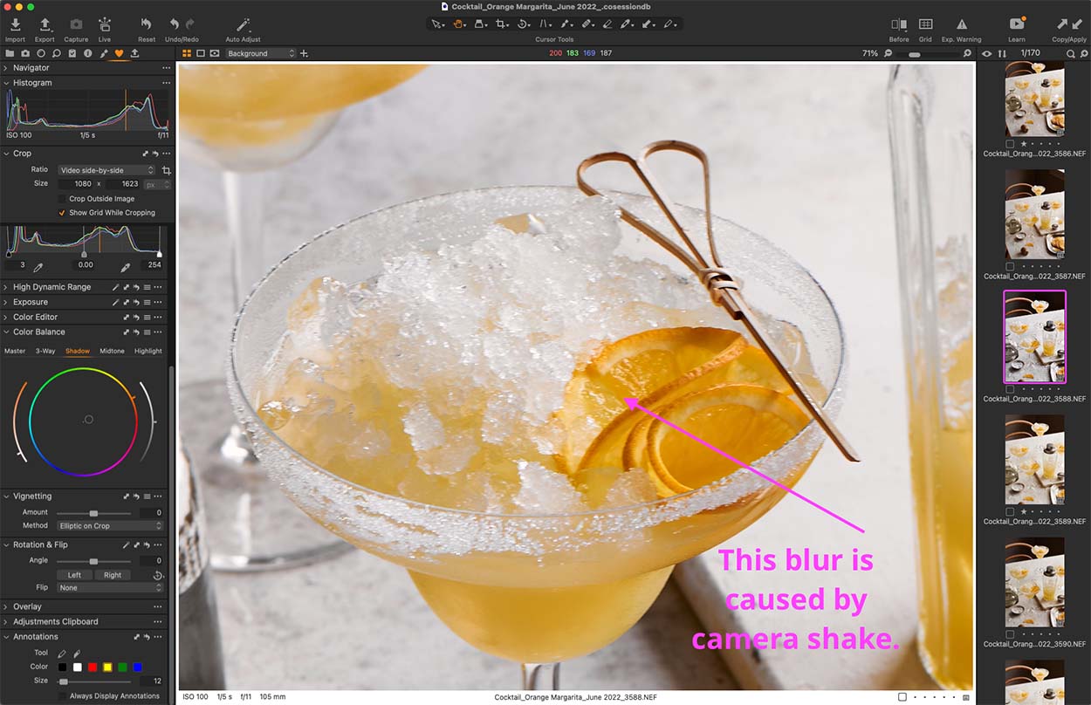Viewport: 1091px width, 705px height.
Task: Open the Library folder tool tab
Action: click(x=10, y=53)
